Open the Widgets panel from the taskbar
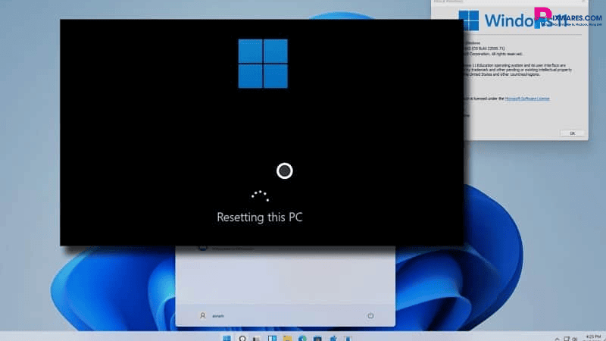This screenshot has width=606, height=341. pos(272,336)
